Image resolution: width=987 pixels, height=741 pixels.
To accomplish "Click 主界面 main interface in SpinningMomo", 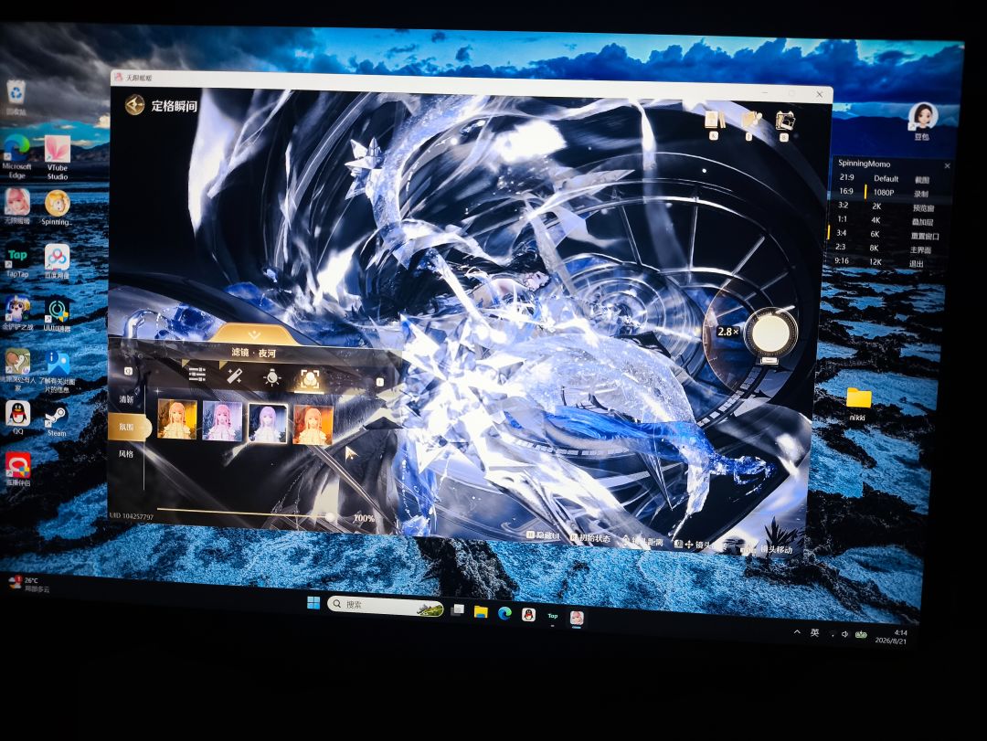I will tap(920, 250).
